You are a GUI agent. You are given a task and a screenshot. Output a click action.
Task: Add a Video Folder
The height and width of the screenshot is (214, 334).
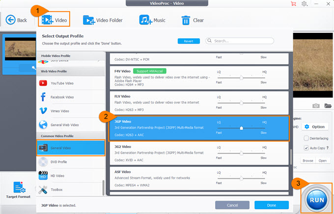(x=103, y=20)
